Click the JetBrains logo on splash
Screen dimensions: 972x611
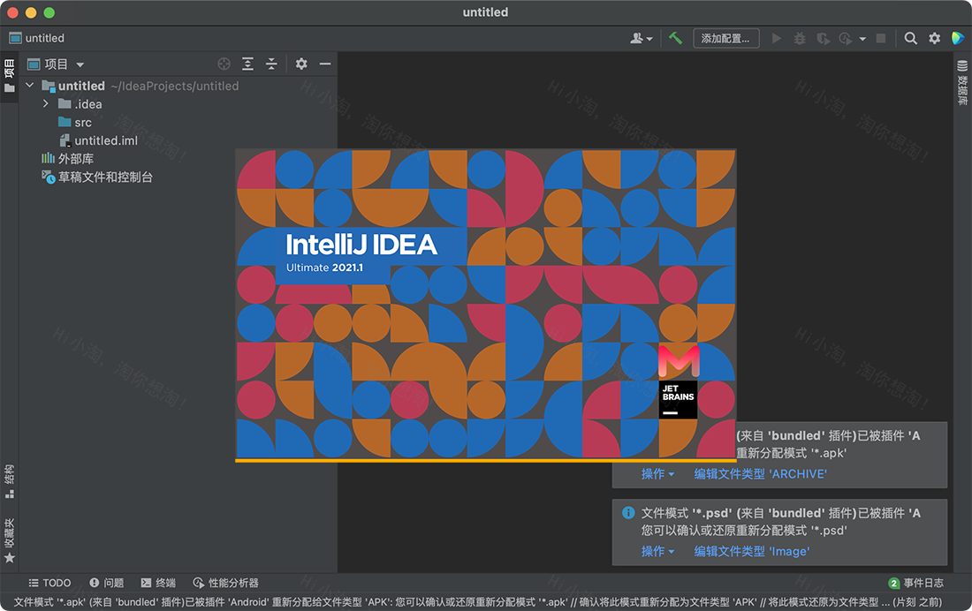coord(678,400)
